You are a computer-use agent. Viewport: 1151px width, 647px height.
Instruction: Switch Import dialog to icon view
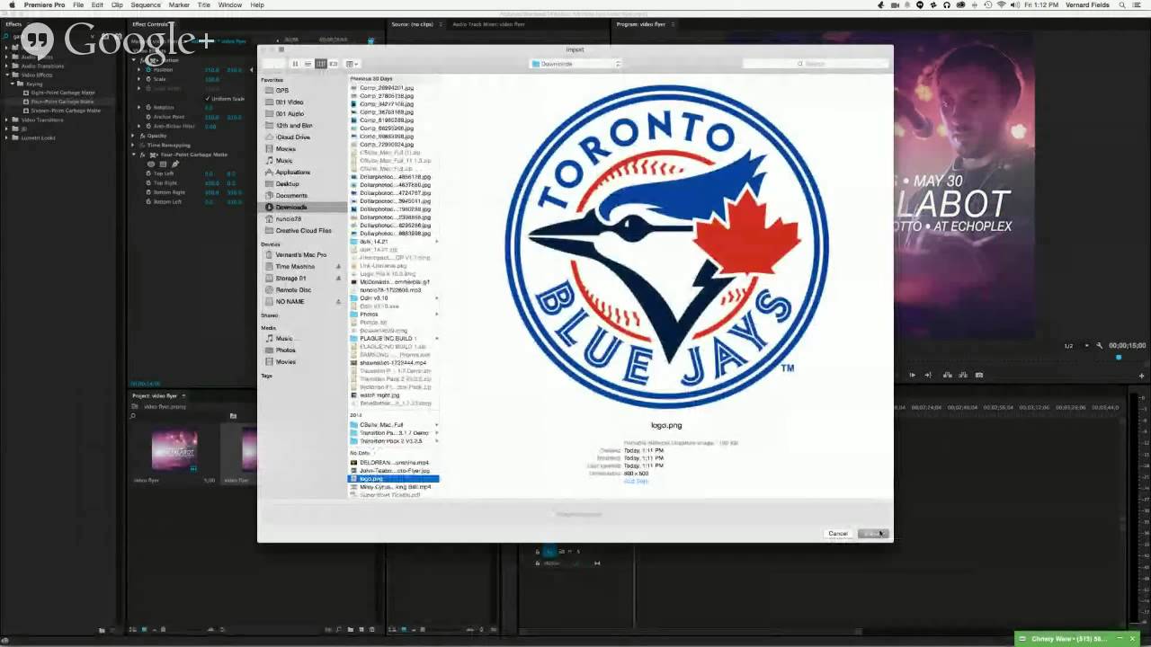[295, 64]
